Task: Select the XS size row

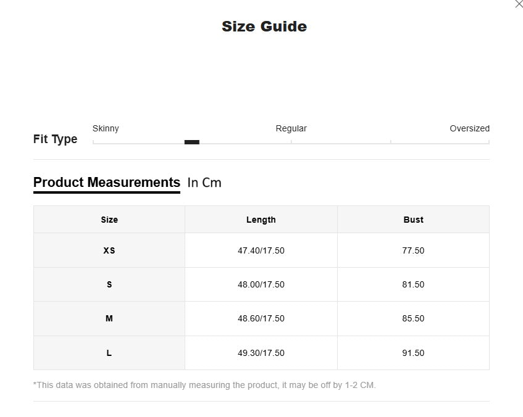Action: click(109, 250)
